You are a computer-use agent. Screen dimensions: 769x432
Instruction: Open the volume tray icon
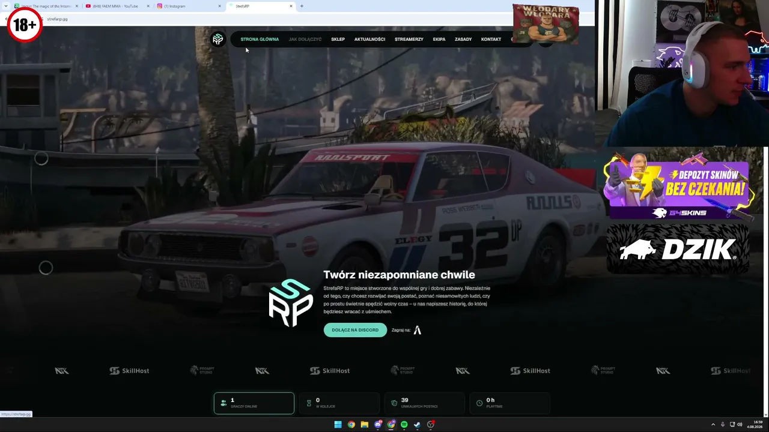(x=740, y=424)
